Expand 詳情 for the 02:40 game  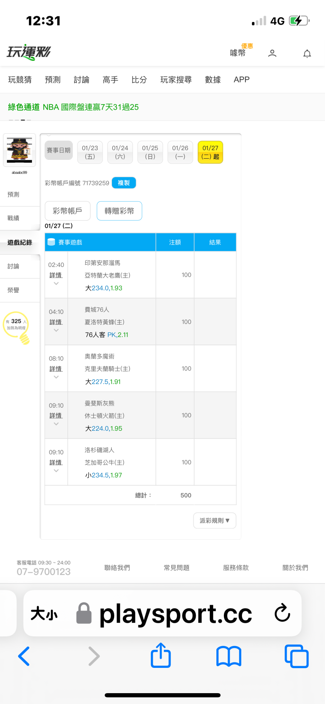[x=56, y=275]
